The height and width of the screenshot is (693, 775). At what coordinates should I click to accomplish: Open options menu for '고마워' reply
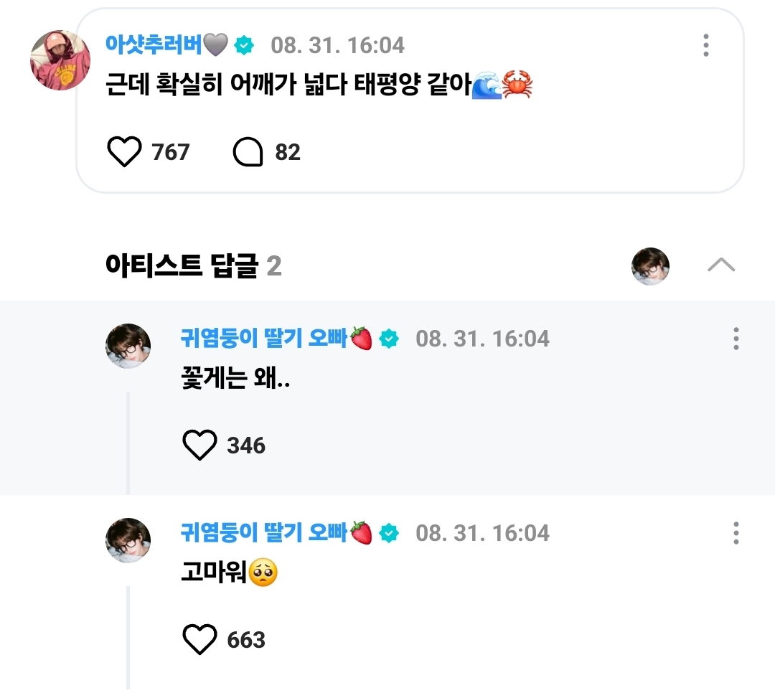736,533
